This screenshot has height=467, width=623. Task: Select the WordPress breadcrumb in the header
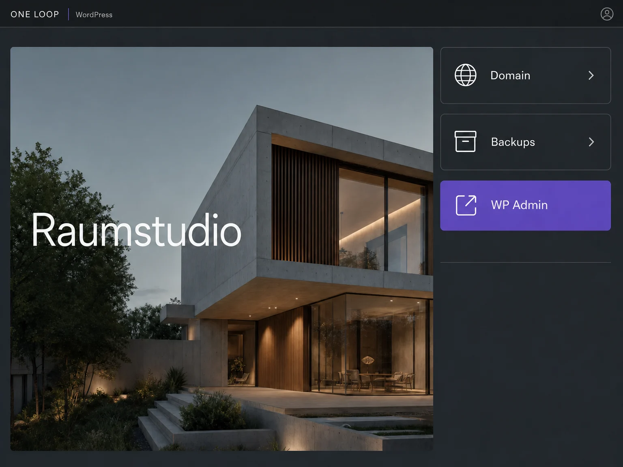coord(94,15)
